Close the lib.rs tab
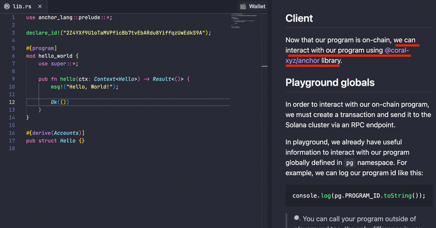This screenshot has width=436, height=228. click(x=40, y=7)
